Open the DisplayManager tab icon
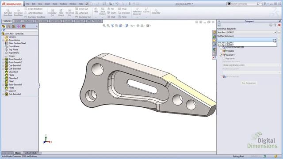Image resolution: width=283 pixels, height=159 pixels. pos(23,26)
